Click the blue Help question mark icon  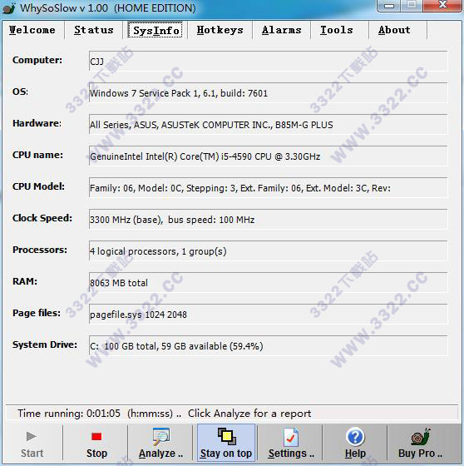pos(355,437)
